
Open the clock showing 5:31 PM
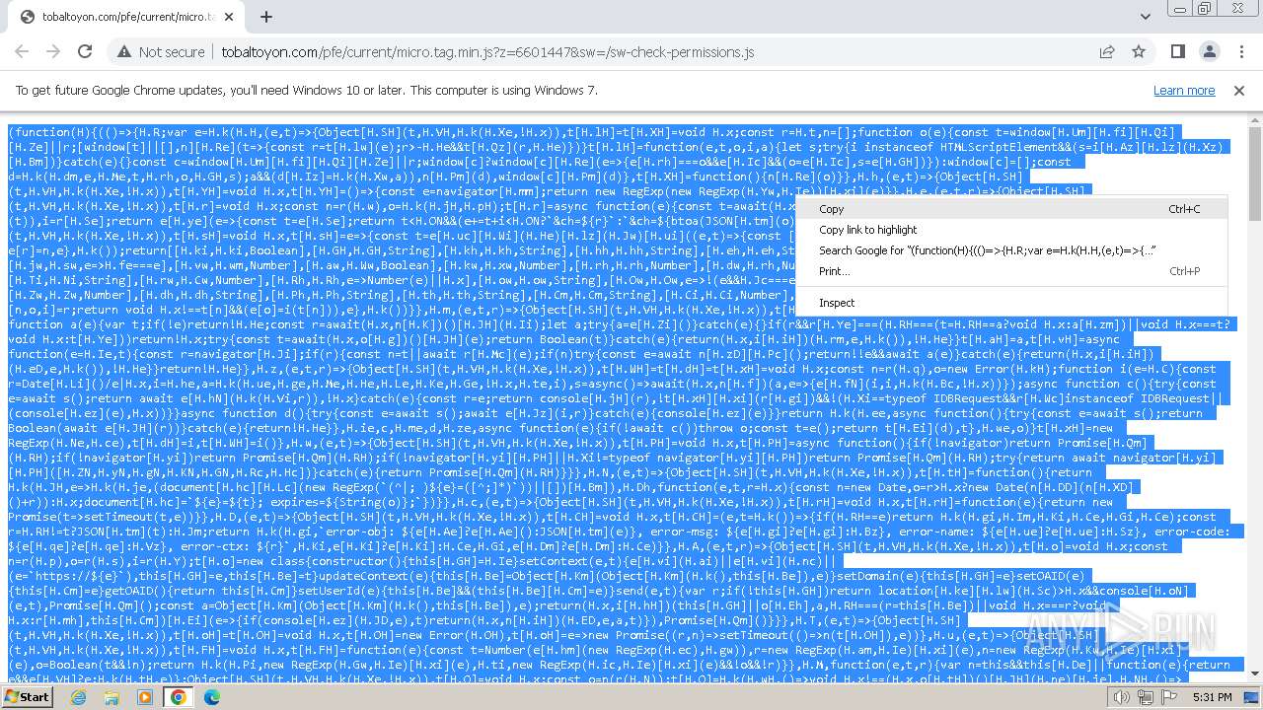[x=1211, y=697]
